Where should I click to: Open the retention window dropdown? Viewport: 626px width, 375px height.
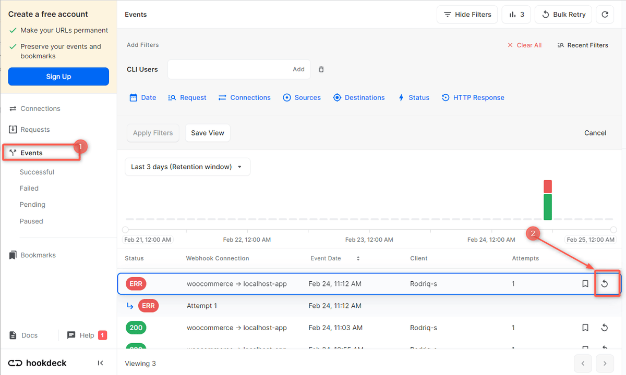187,167
